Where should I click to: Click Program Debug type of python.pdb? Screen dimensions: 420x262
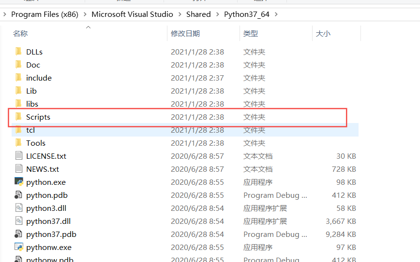(275, 195)
